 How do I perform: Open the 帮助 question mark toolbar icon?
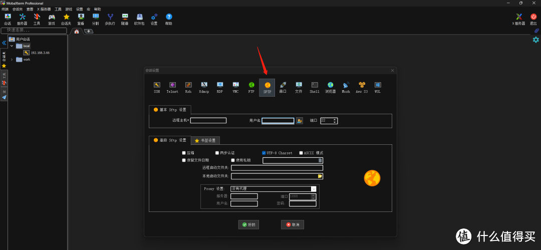click(169, 20)
